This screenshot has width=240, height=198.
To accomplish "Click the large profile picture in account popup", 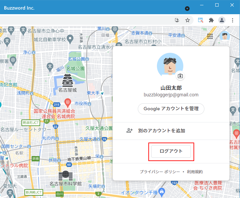I will 170,66.
